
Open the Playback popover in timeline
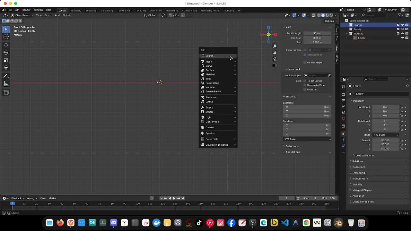click(x=18, y=198)
